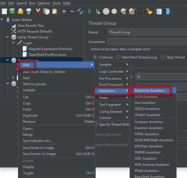
Task: Click Validate in the context menu
Action: [57, 90]
